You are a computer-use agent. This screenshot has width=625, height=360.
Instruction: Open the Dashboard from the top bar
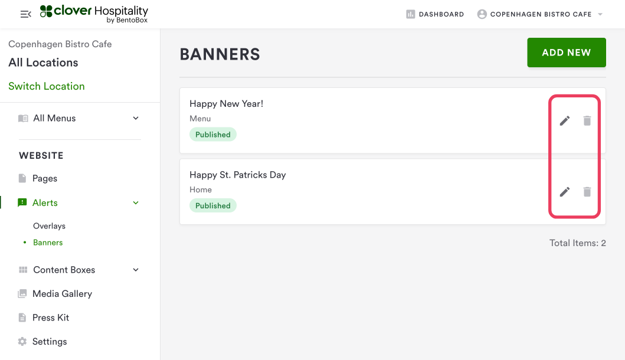[435, 14]
